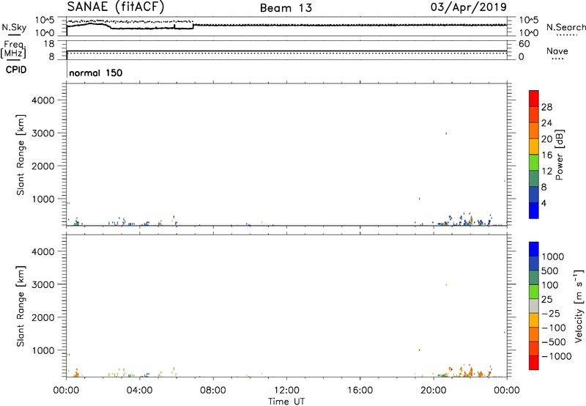Click the 20:00 time tick label

click(433, 391)
